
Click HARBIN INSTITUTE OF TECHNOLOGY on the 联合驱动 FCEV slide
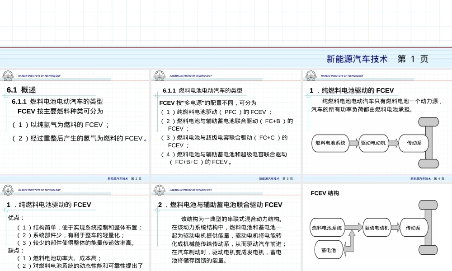[x=191, y=190]
